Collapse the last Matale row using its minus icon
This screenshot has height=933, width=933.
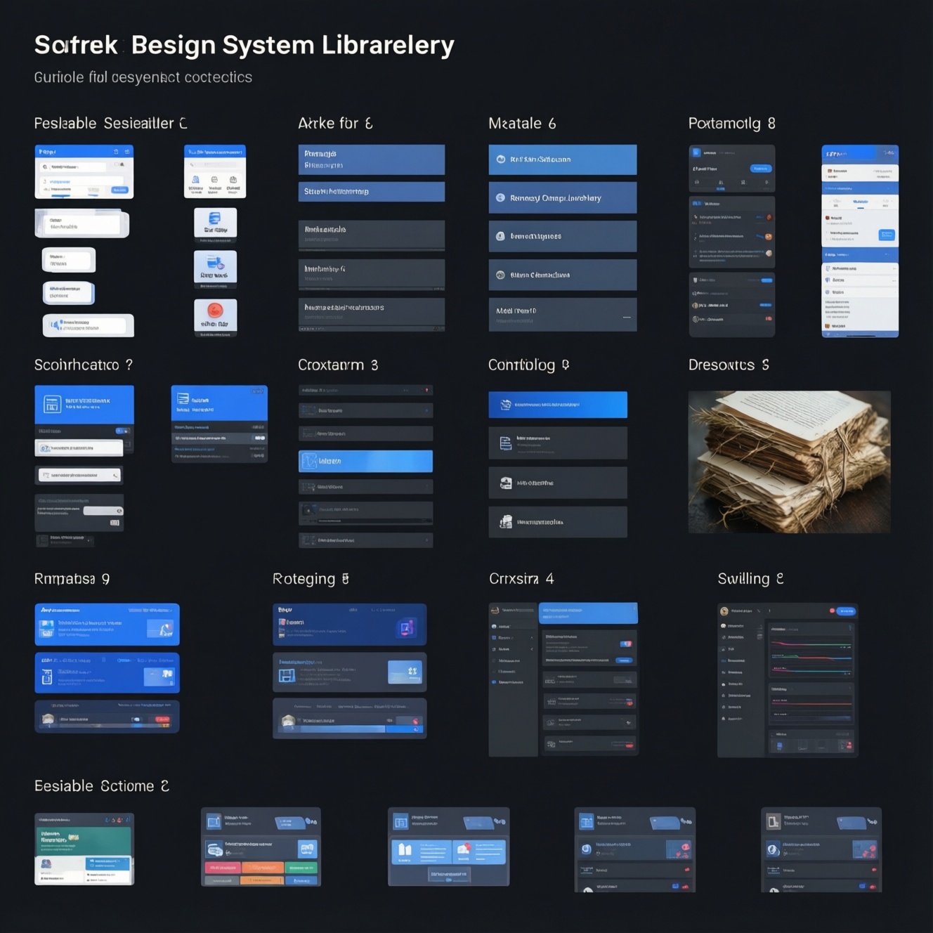click(x=627, y=318)
